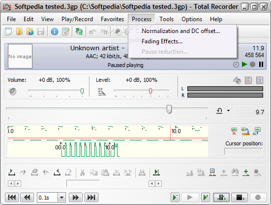Screen dimensions: 271x205
Task: Click the Redo toolbar arrow
Action: [104, 32]
